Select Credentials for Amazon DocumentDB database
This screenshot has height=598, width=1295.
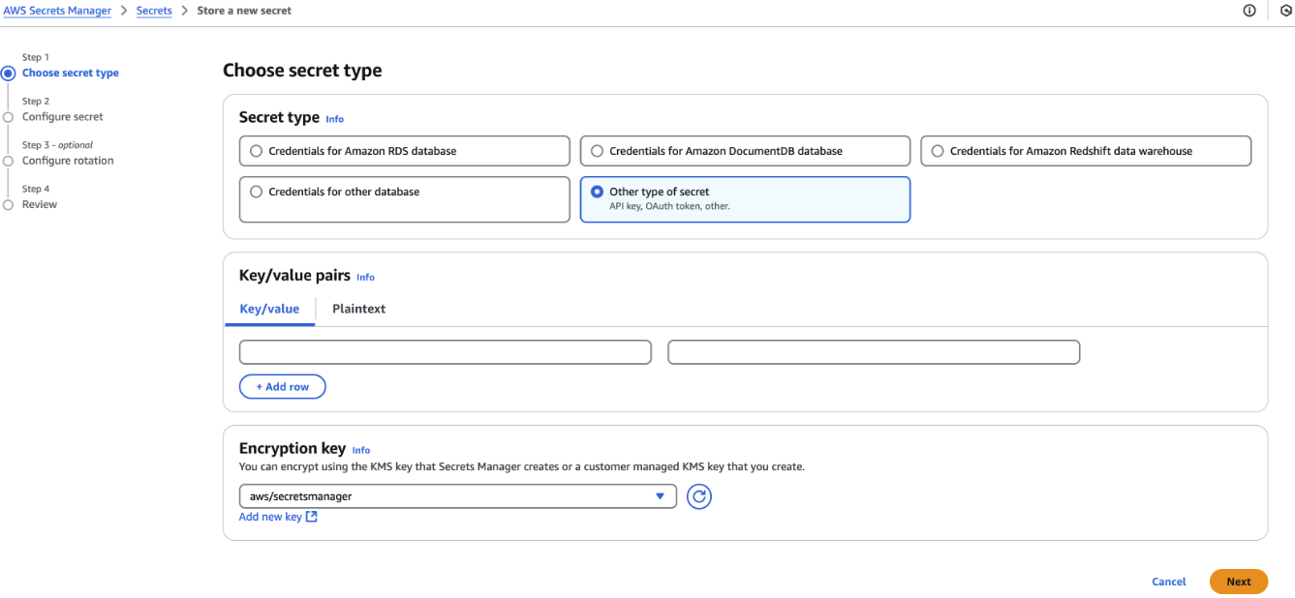(x=745, y=151)
